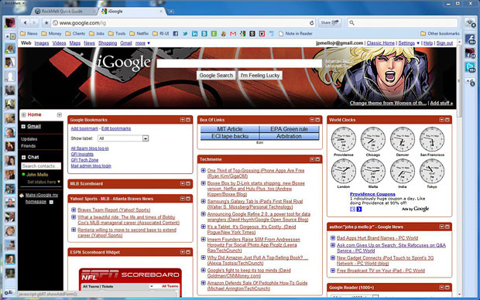Expand Braves Team Report plus icon

tap(74, 210)
